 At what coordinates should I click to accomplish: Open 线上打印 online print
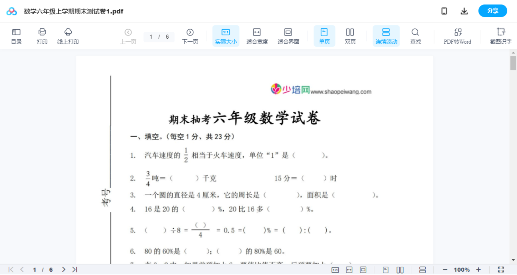pos(68,36)
